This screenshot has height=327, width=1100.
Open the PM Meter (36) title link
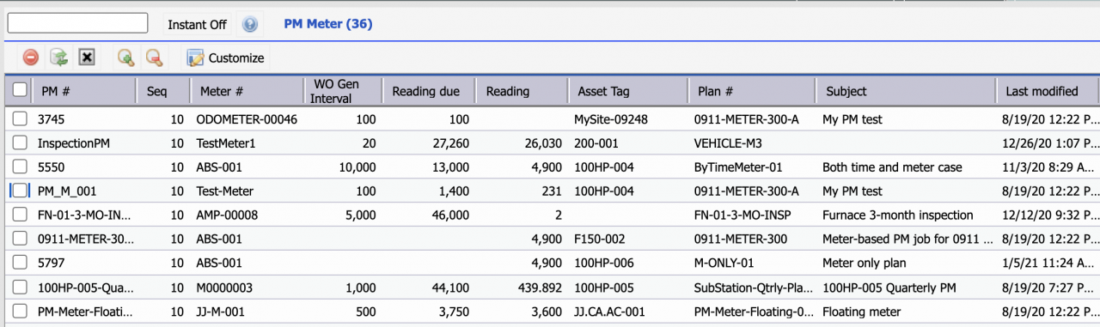pos(328,24)
